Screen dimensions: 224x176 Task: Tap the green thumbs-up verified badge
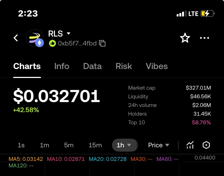tap(52, 43)
